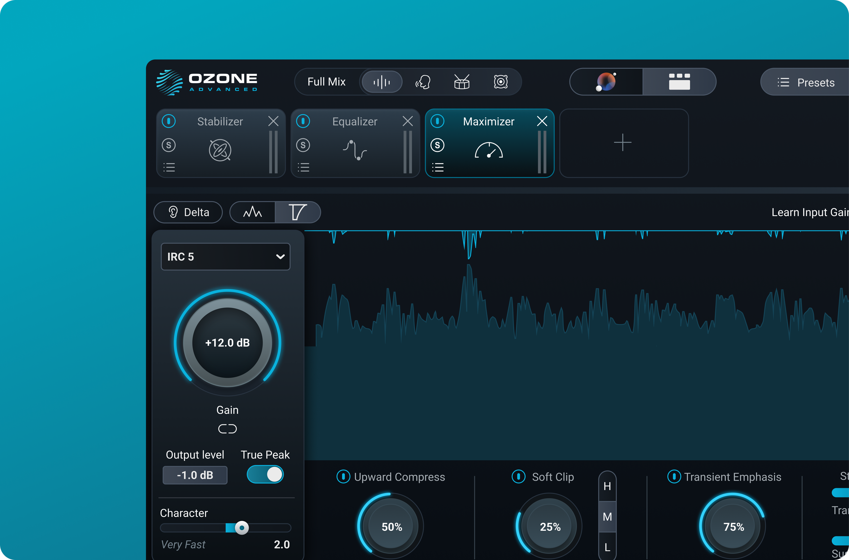The width and height of the screenshot is (849, 560).
Task: Click Learn Input Gain
Action: 809,212
